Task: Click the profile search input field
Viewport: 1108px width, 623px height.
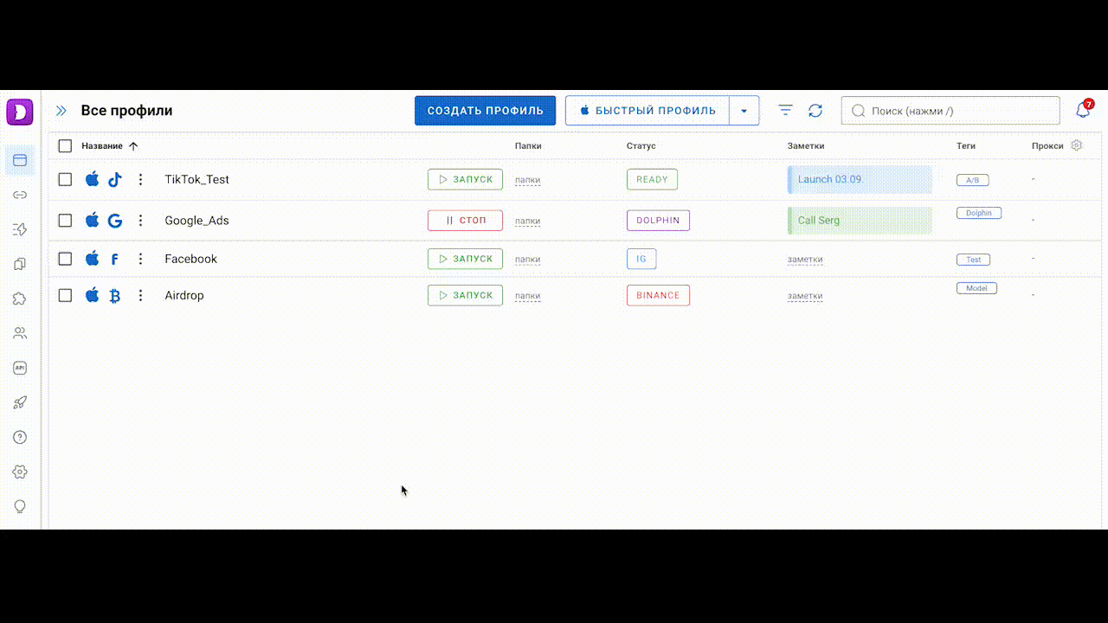Action: coord(950,111)
